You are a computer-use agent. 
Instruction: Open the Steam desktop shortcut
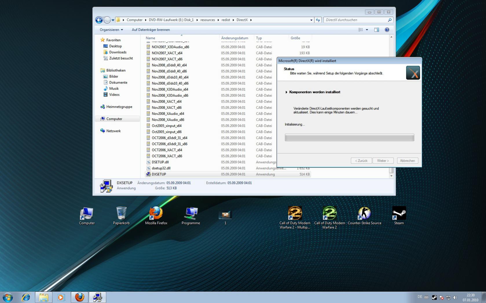tap(399, 215)
